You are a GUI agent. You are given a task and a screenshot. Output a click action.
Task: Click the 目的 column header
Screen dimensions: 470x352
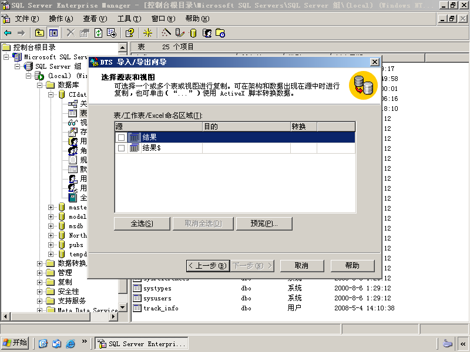tap(246, 127)
